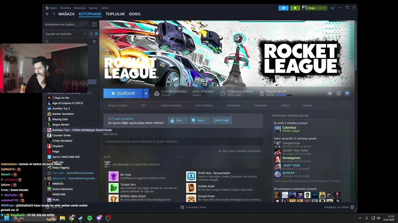398x223 pixels.
Task: Show game info icon
Action: click(339, 93)
